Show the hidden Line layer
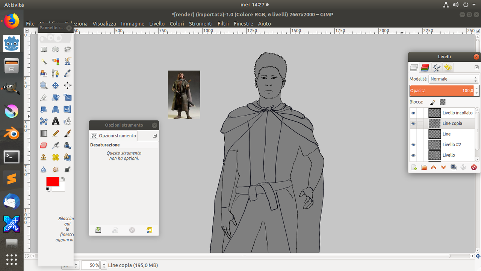 pos(413,134)
